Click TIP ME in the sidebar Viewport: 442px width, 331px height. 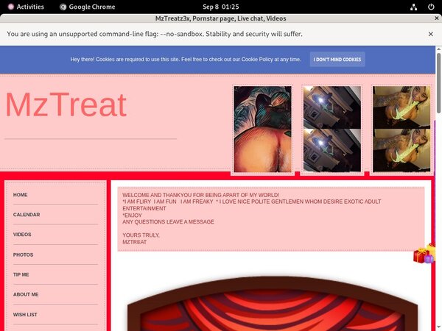click(x=21, y=274)
